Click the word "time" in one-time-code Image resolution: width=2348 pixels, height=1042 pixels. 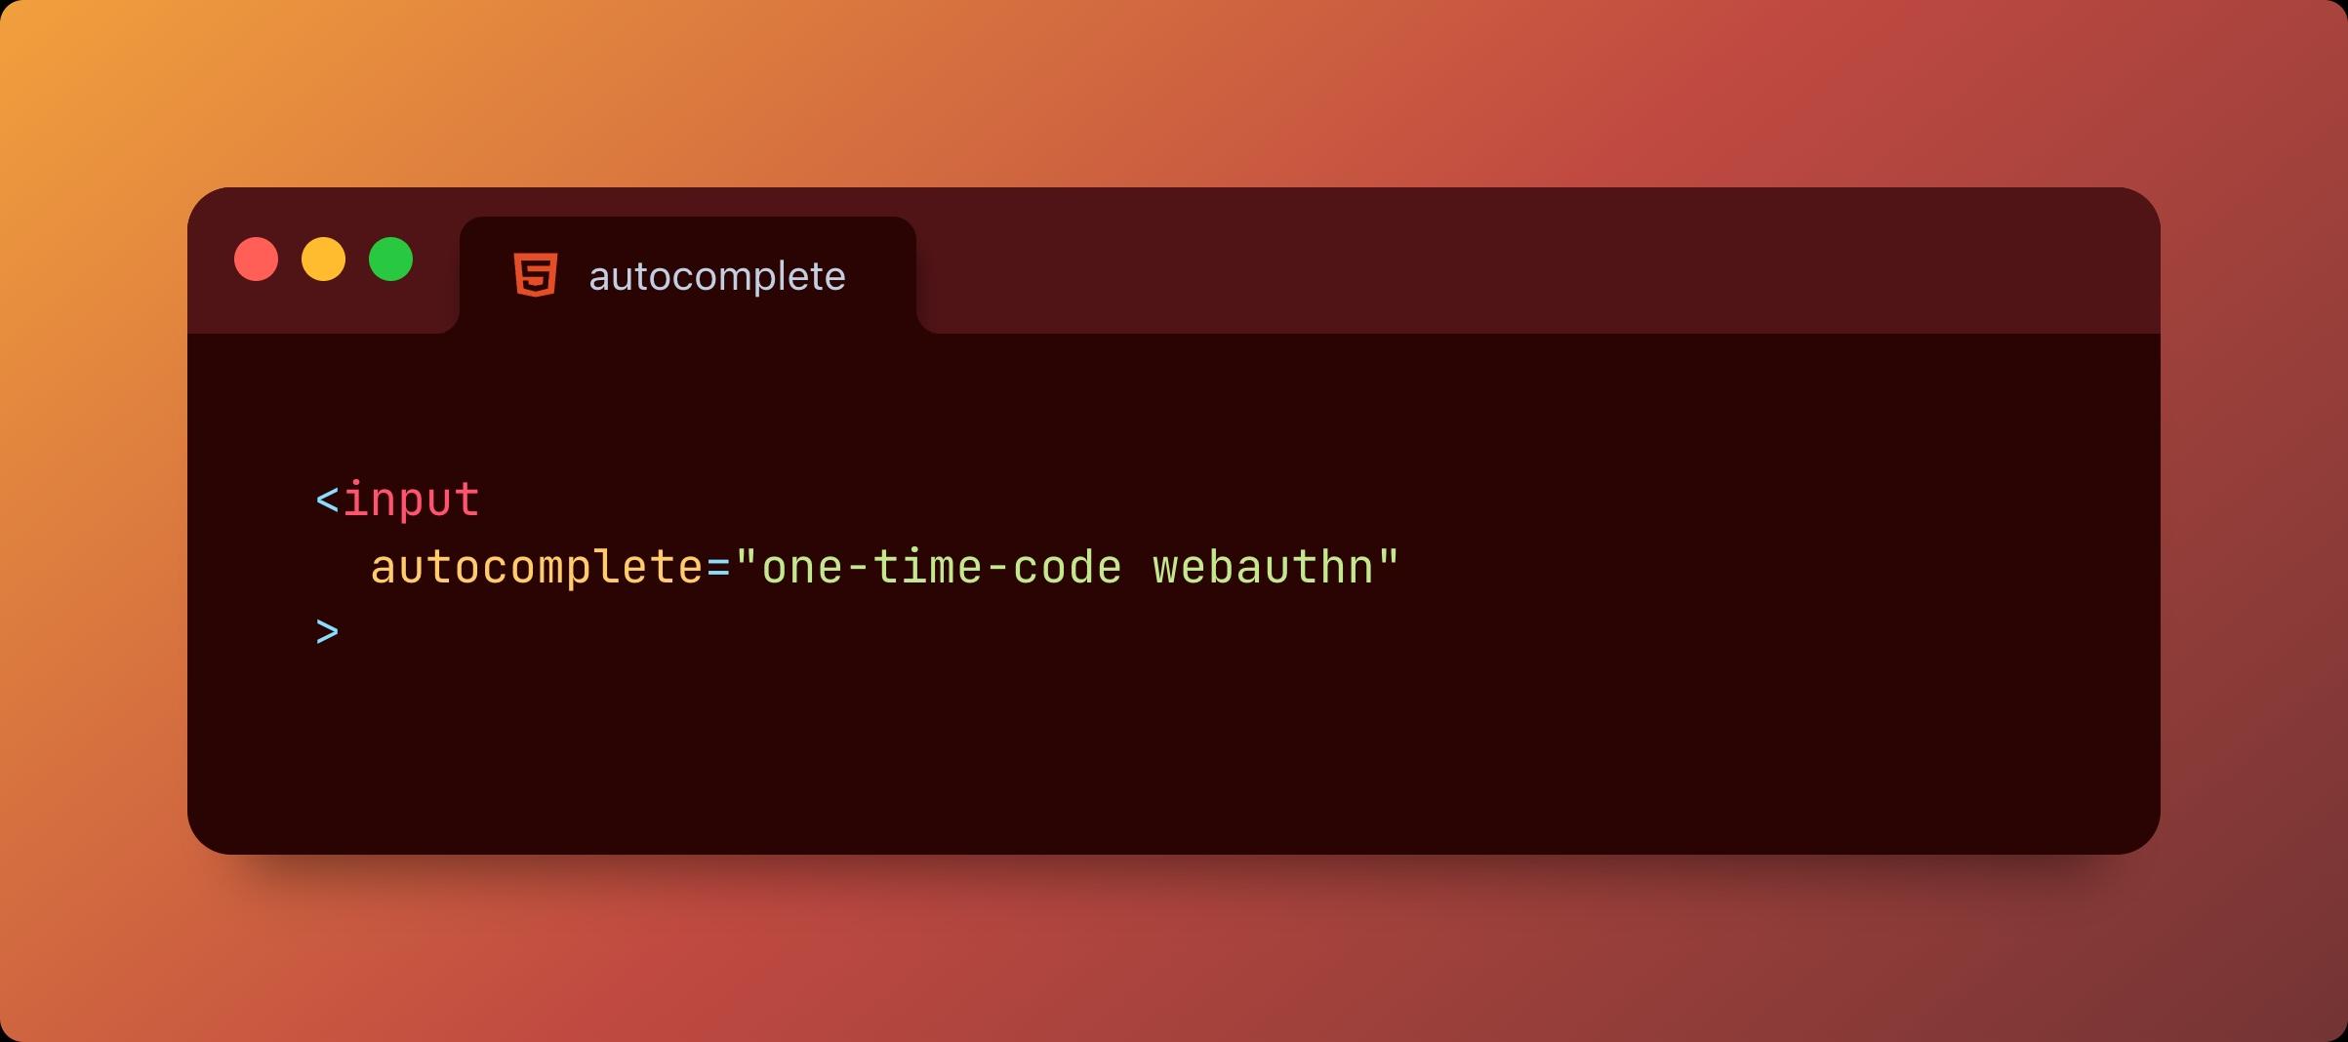click(927, 568)
